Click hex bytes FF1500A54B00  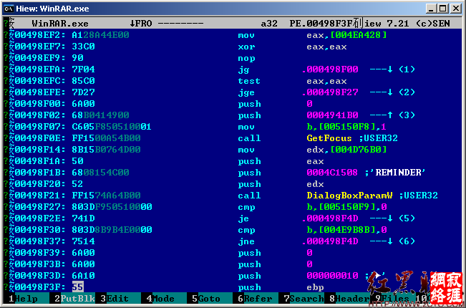[x=106, y=138]
